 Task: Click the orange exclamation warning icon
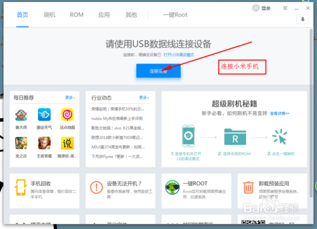pos(96,187)
